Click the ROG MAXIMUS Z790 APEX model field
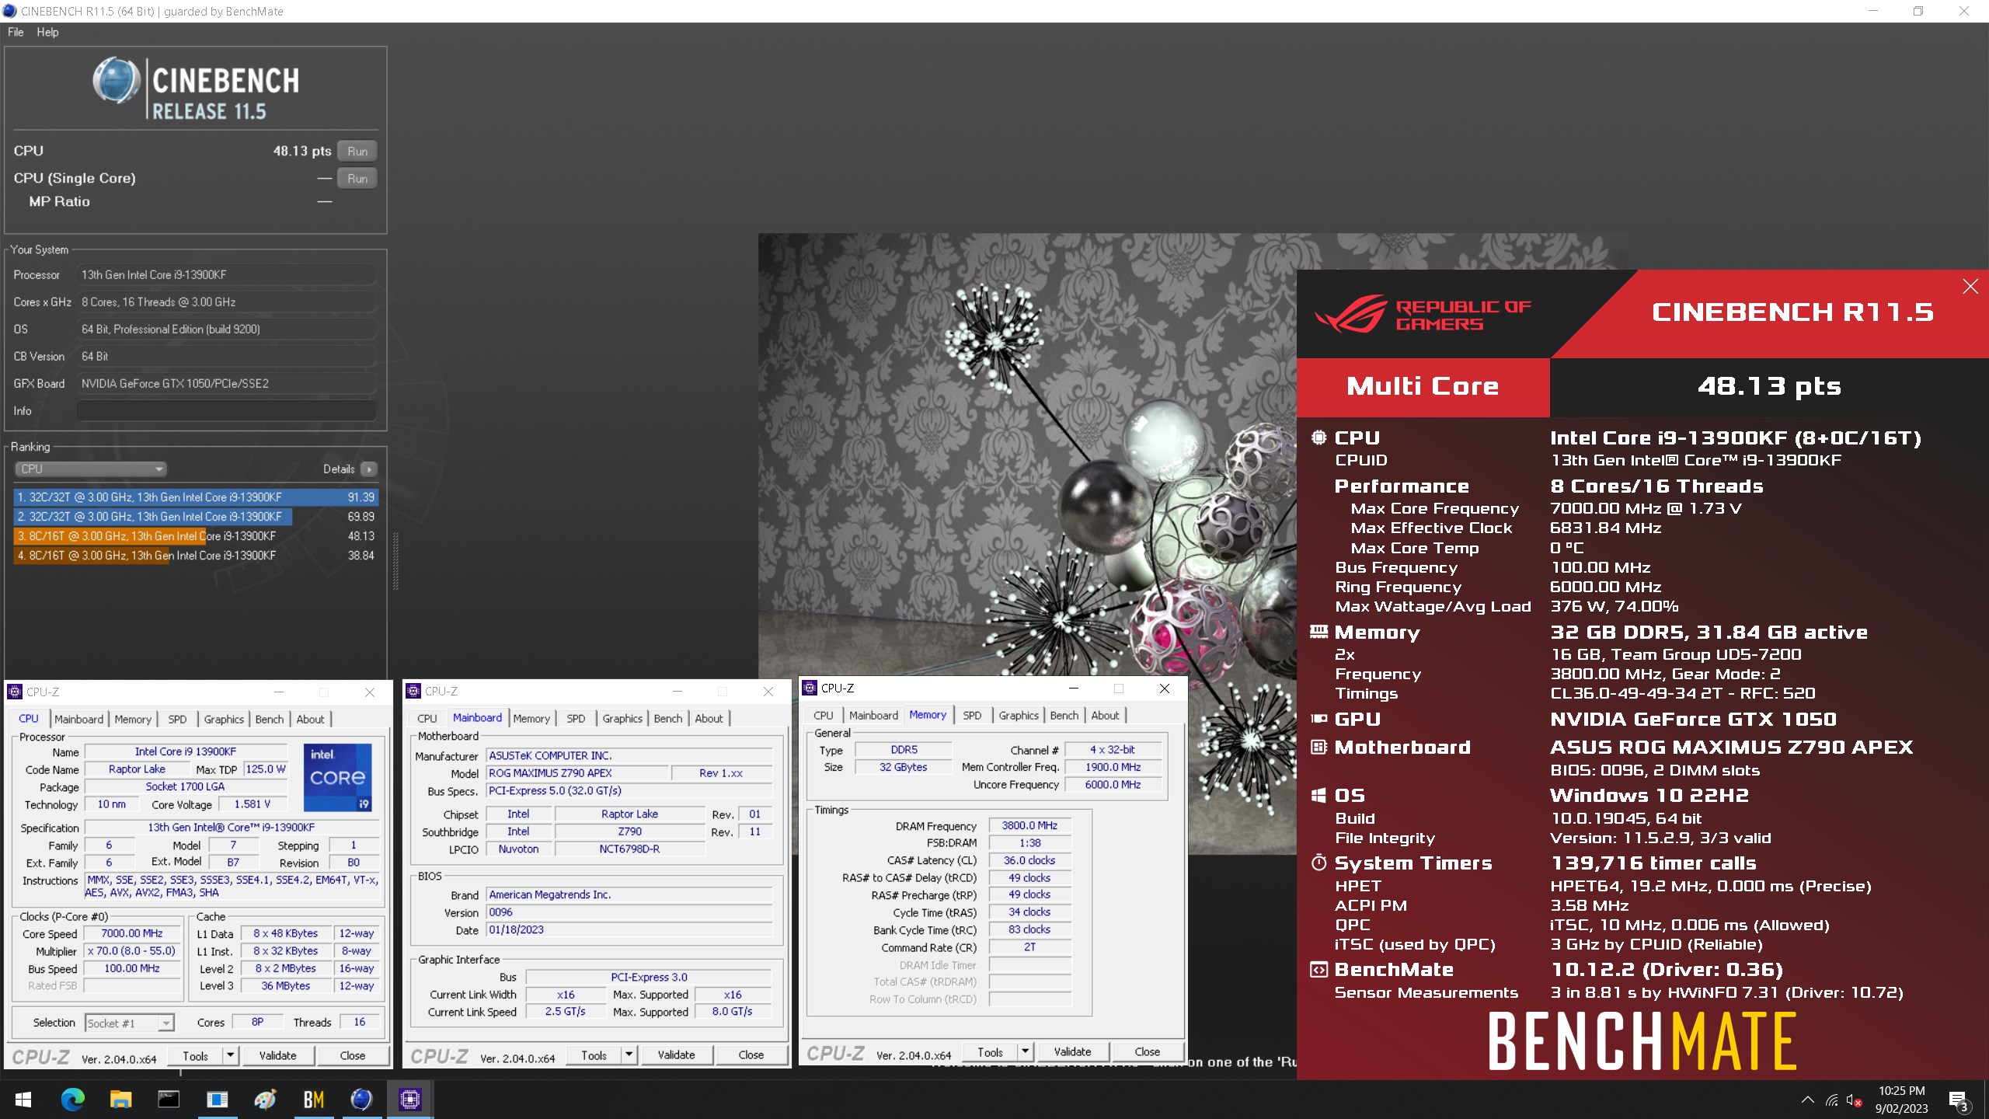The width and height of the screenshot is (1989, 1119). pyautogui.click(x=577, y=773)
